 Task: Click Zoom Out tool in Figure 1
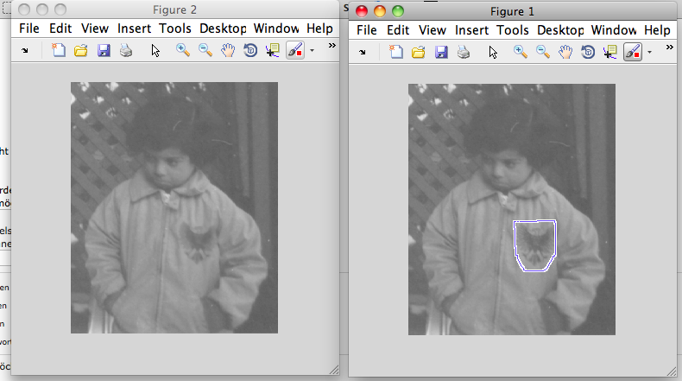tap(543, 52)
